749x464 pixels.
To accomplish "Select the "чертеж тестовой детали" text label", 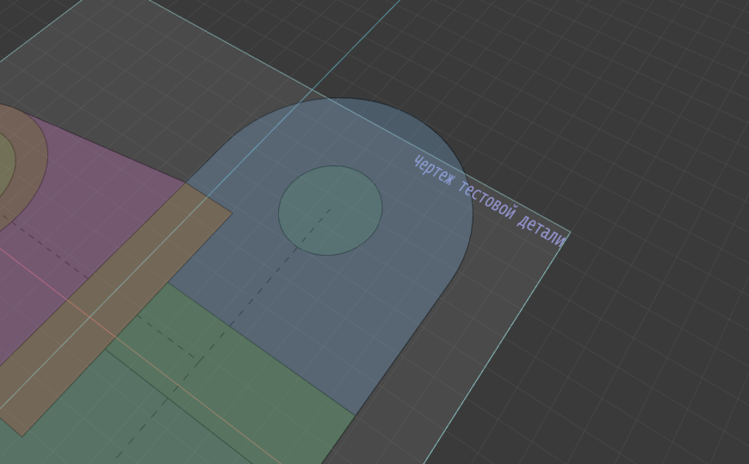I will 489,201.
